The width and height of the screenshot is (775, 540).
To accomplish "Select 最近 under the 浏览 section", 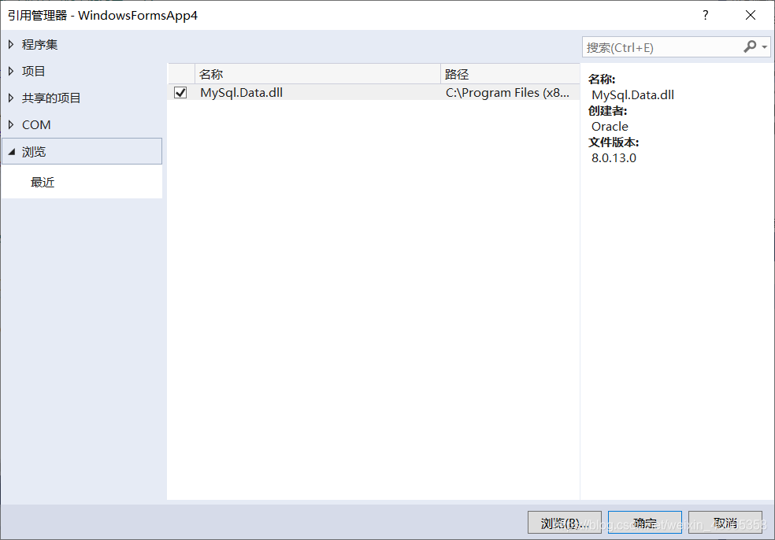I will pyautogui.click(x=43, y=182).
